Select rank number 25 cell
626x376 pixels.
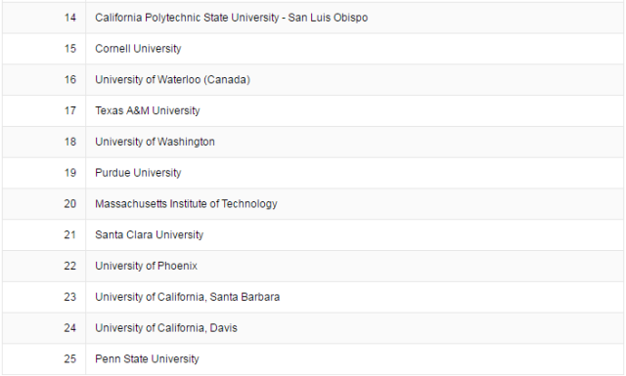tap(44, 359)
